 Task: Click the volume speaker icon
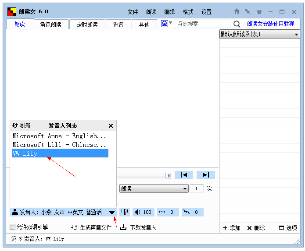(x=137, y=212)
